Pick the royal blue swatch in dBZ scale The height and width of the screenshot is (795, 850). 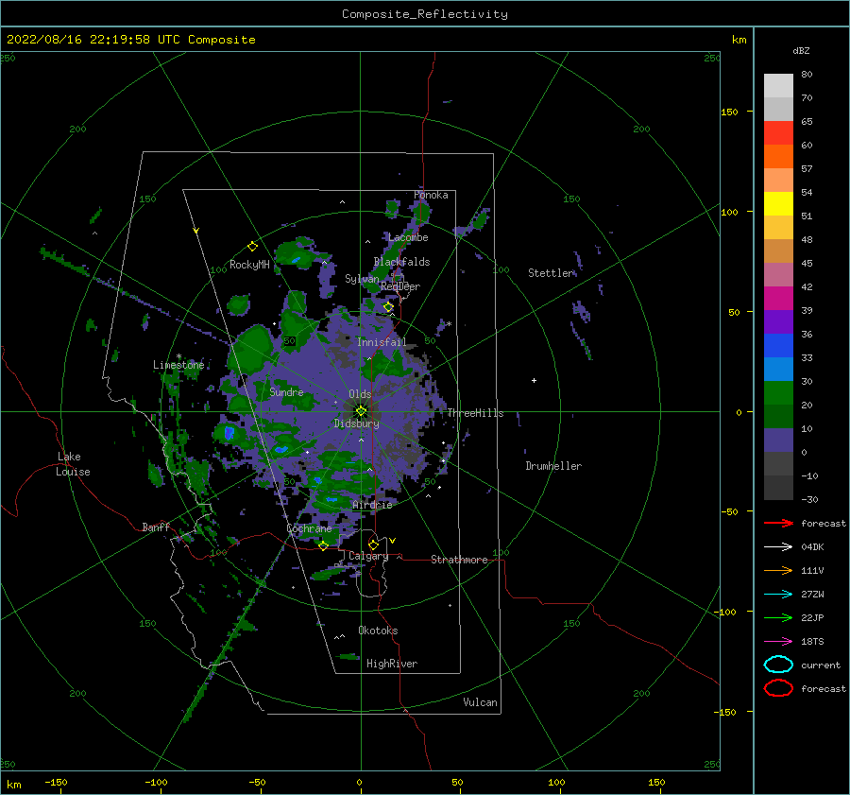click(778, 345)
